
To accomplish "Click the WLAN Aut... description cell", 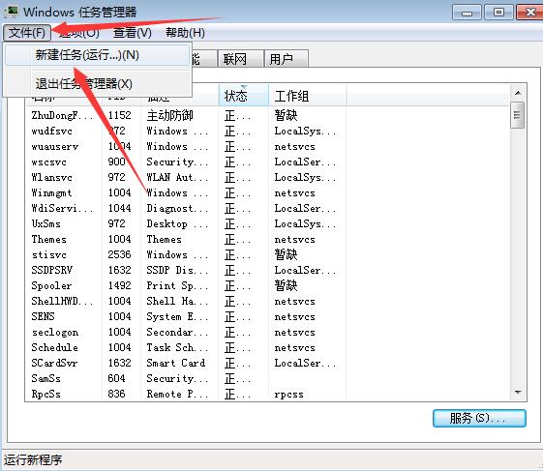I will [177, 177].
